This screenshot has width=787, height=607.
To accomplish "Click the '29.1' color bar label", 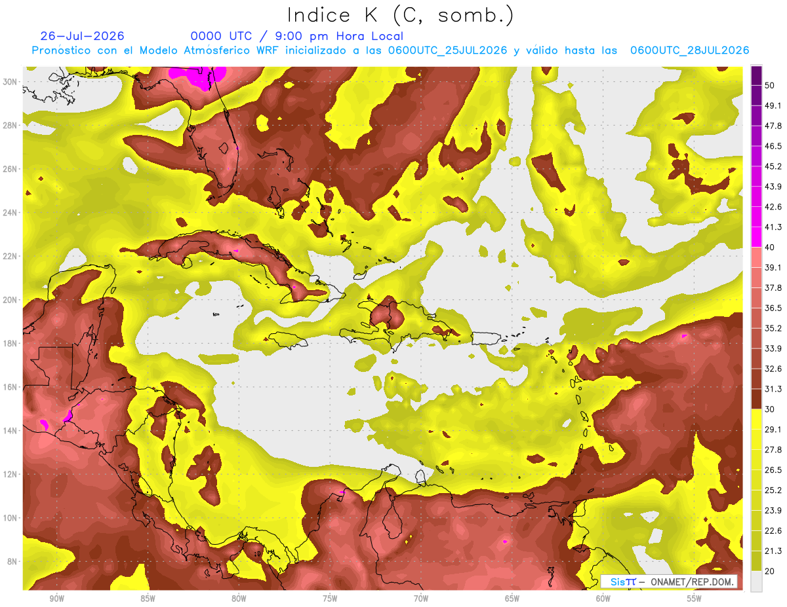I will click(x=773, y=429).
